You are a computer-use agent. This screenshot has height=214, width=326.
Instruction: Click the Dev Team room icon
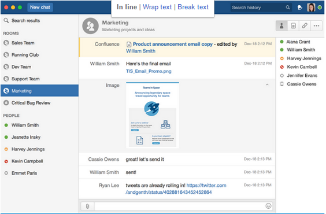coord(6,67)
